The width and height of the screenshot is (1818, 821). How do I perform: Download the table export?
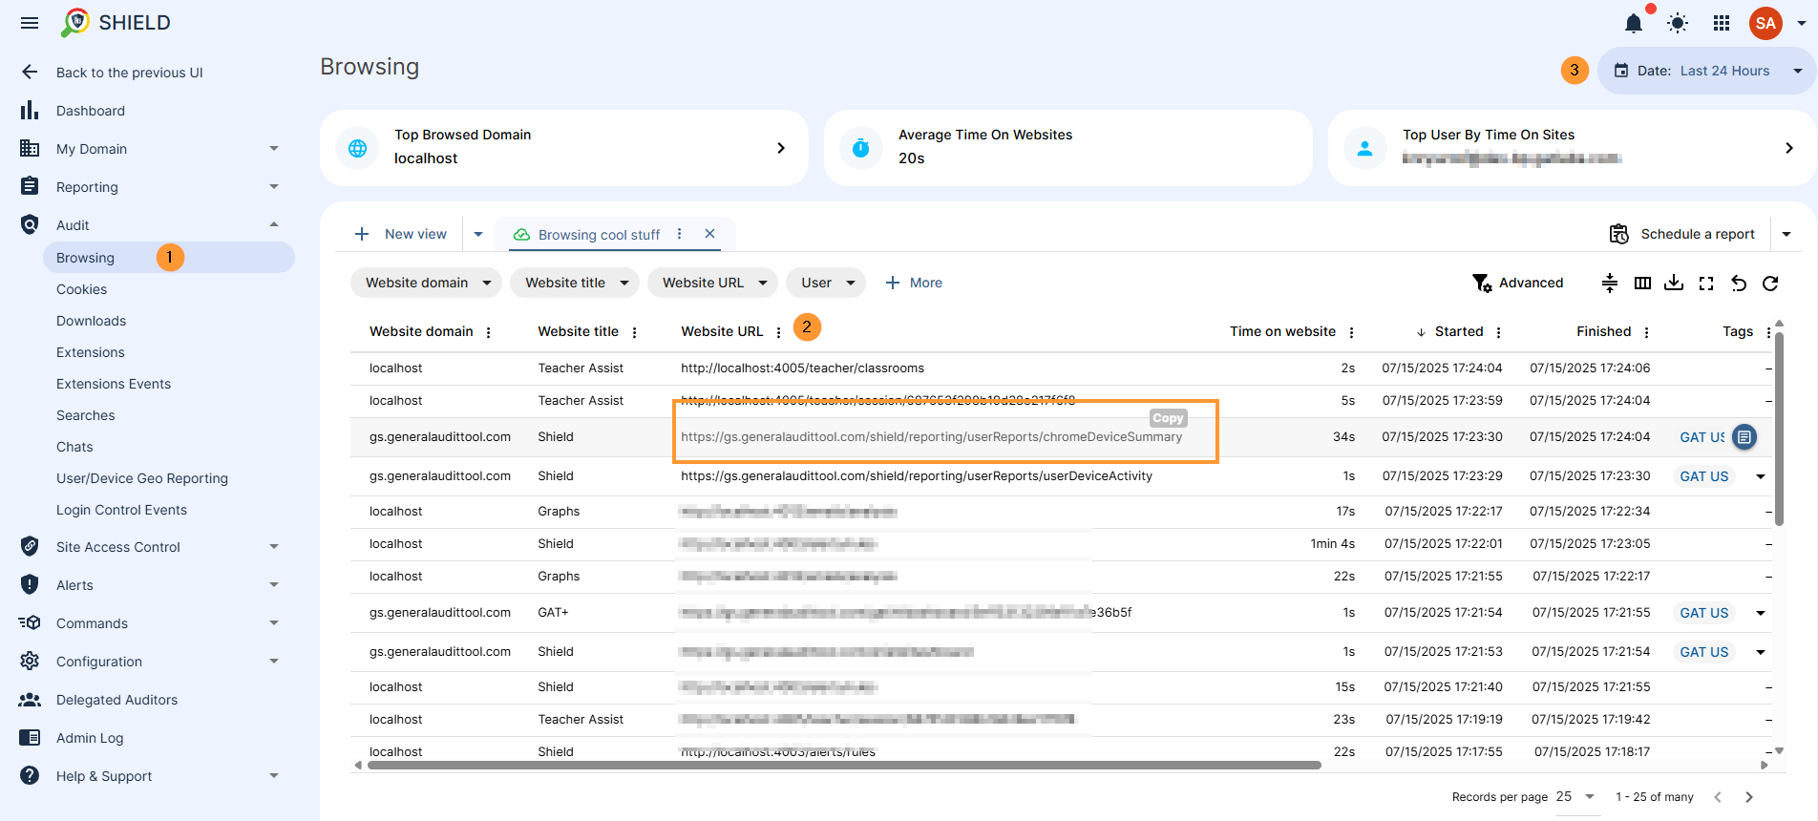pyautogui.click(x=1674, y=283)
